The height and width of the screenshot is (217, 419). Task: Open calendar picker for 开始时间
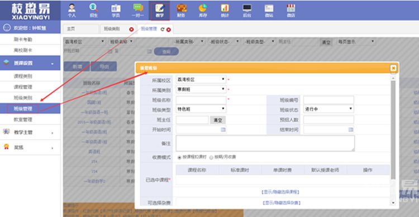tap(223, 129)
